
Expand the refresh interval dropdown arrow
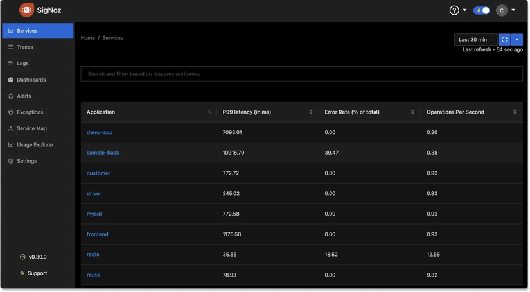517,40
